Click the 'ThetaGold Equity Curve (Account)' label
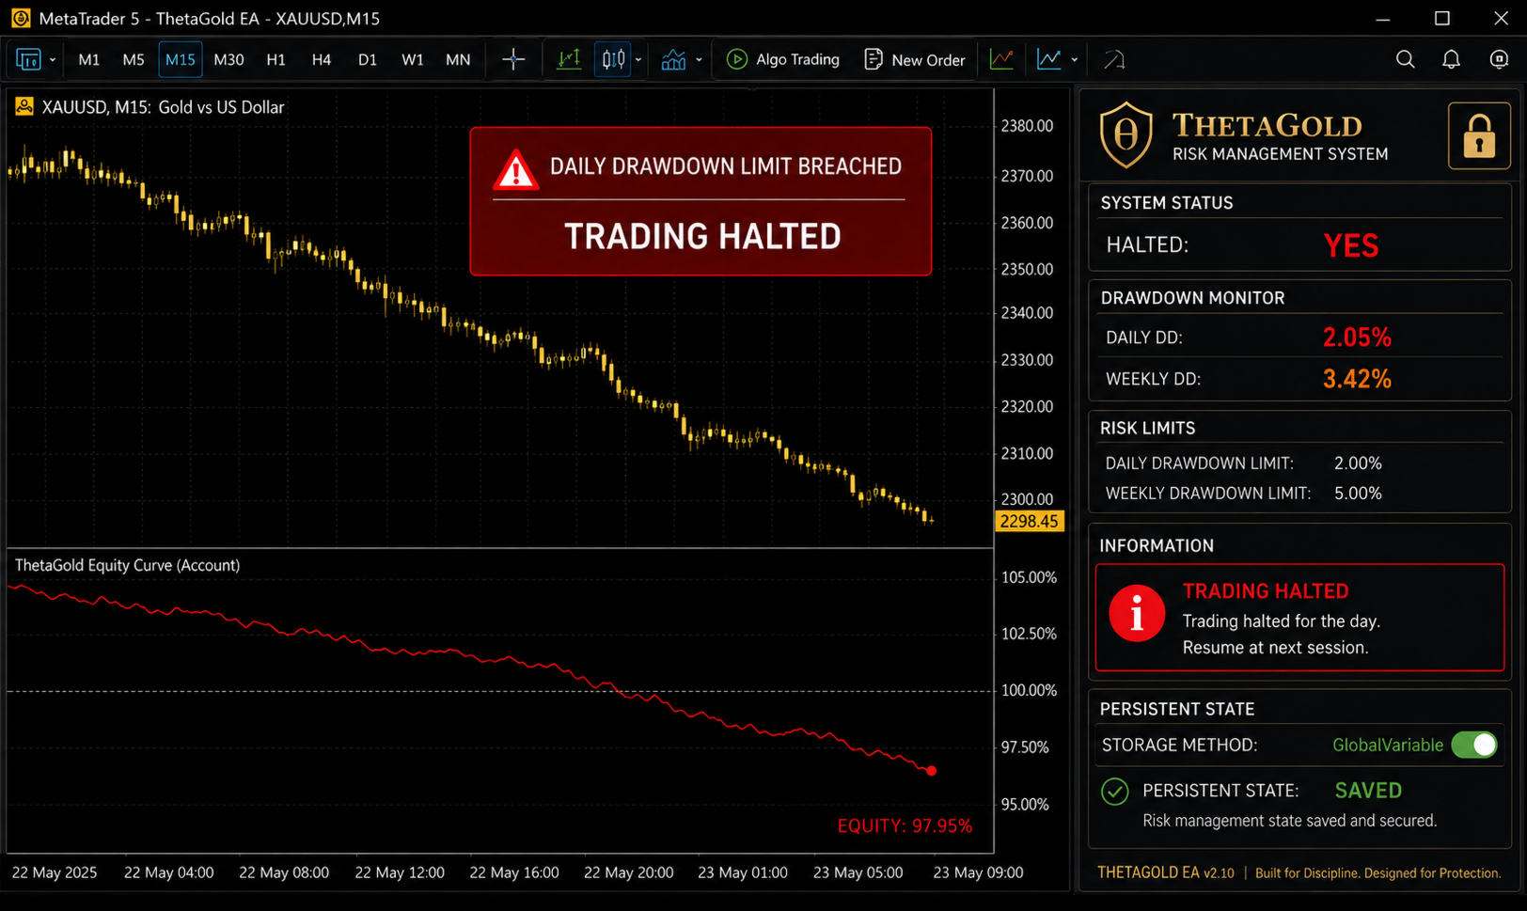Image resolution: width=1527 pixels, height=911 pixels. click(x=127, y=565)
